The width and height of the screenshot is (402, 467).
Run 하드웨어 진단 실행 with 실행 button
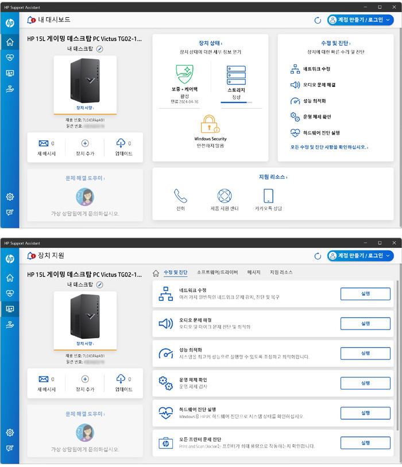pyautogui.click(x=365, y=413)
